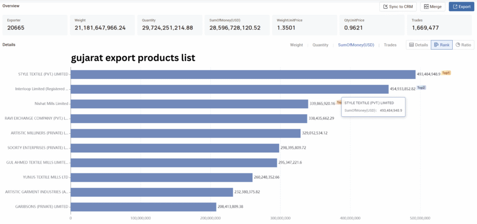Click the SOORTY ENTERPRISES bar
This screenshot has width=477, height=224.
175,148
